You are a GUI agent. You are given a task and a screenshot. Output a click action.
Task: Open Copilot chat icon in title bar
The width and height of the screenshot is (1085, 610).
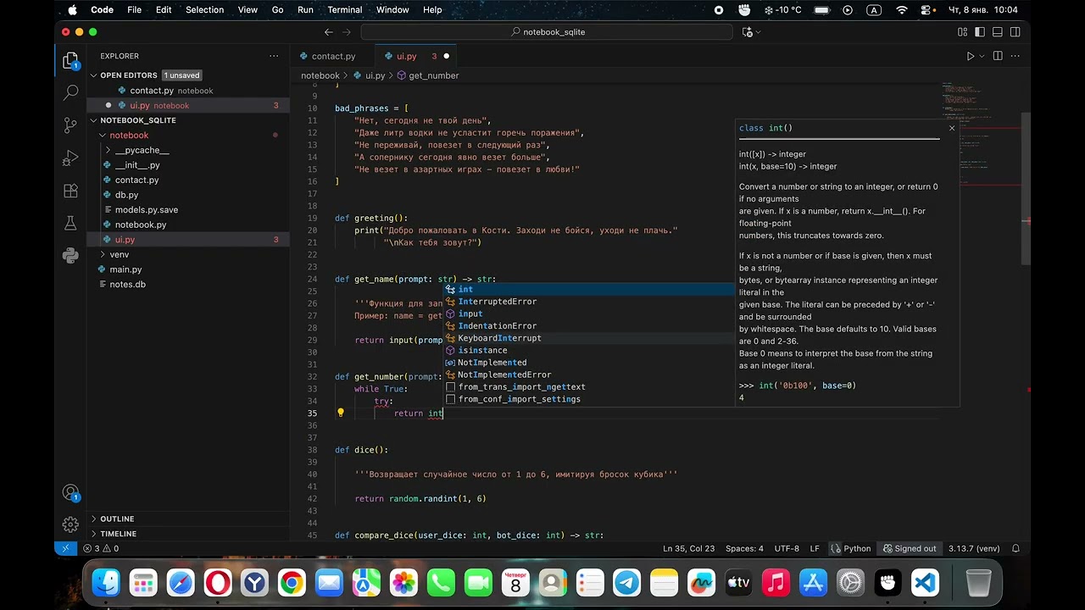(748, 32)
